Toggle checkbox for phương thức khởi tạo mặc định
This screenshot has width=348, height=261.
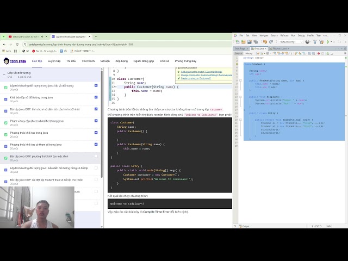click(96, 156)
